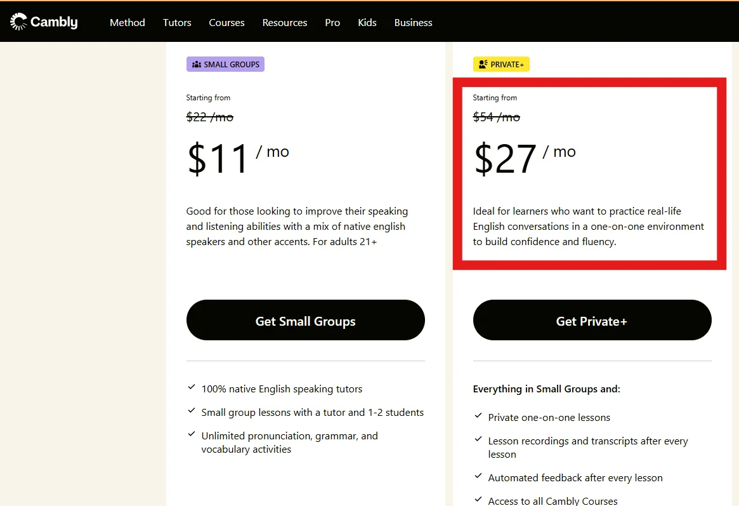Click the checkmark beside 'Access to all Cambly Courses'
The image size is (739, 506).
click(478, 499)
